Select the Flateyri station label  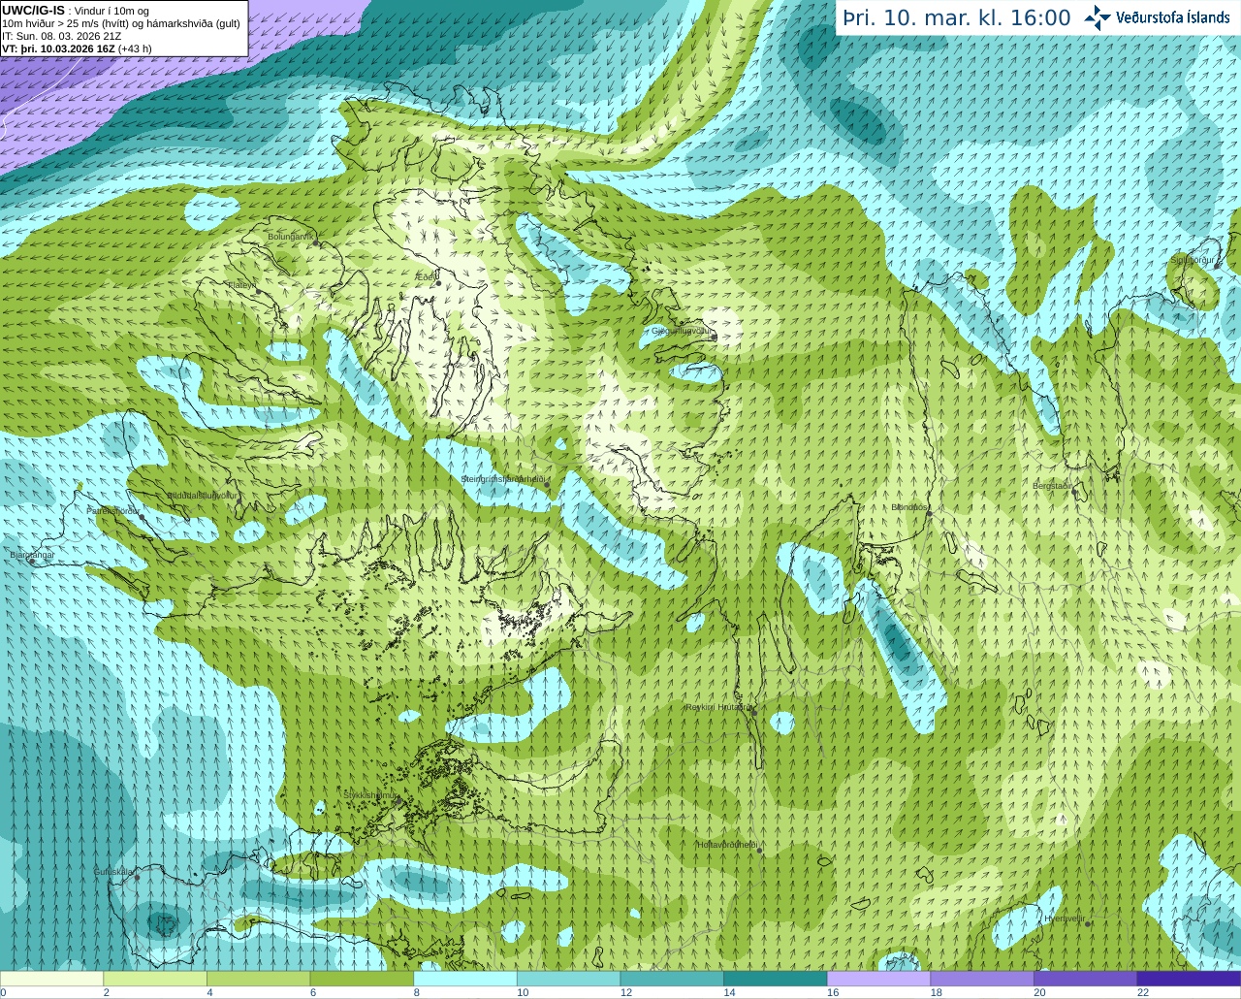coord(241,285)
